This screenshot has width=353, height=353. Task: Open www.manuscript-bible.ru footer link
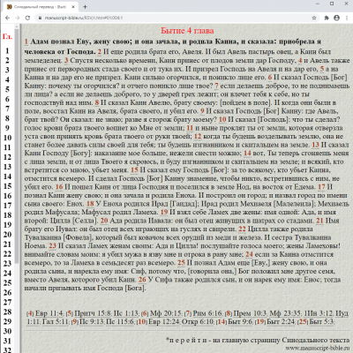click(317, 349)
